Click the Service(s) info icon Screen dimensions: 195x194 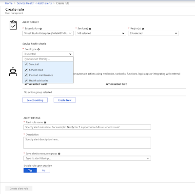pos(90,29)
